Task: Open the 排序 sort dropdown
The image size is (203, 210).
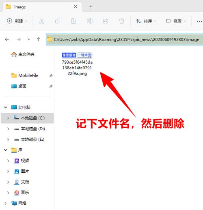Action: (146, 21)
